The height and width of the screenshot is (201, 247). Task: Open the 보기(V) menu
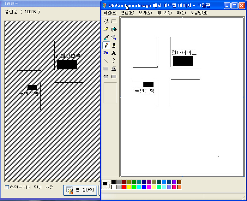pyautogui.click(x=145, y=13)
